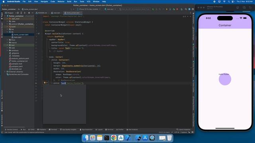This screenshot has width=255, height=143.
Task: Select analysis_options.yaml in project tree
Action: coord(20,58)
